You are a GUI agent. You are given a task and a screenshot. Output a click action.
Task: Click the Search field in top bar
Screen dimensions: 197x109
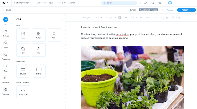point(119,3)
